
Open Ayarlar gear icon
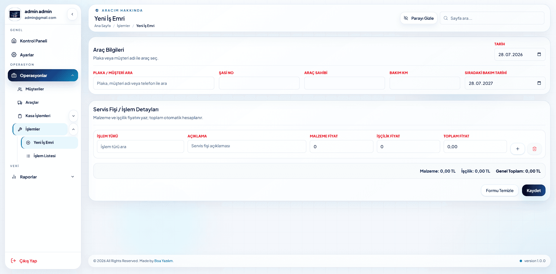click(14, 55)
